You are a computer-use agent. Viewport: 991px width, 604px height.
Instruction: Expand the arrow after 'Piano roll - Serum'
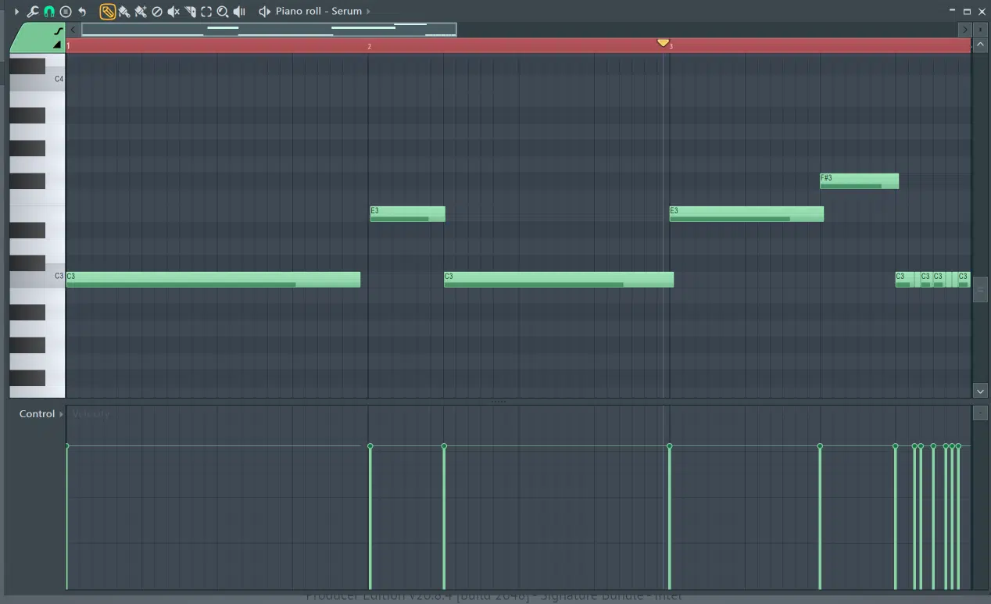coord(368,12)
